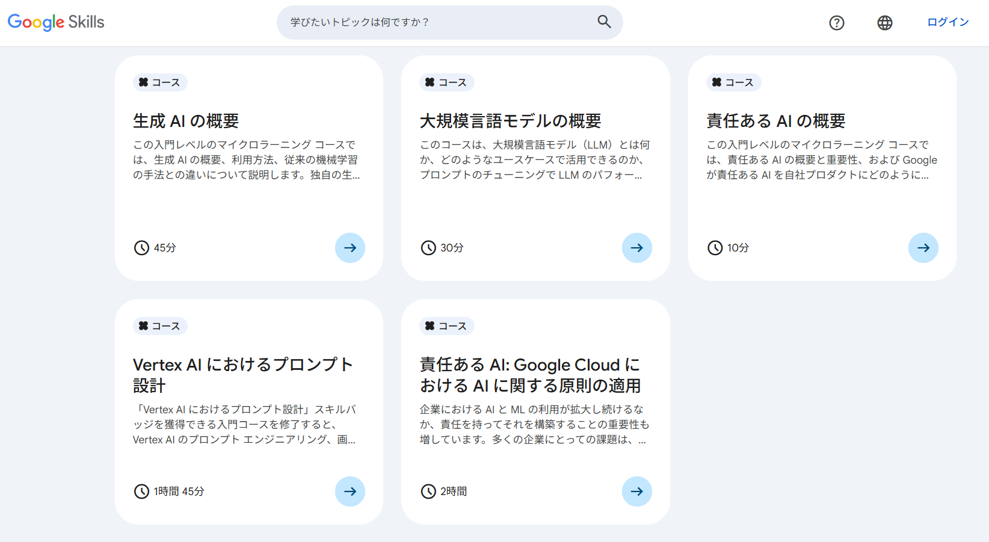This screenshot has height=542, width=989.
Task: Click the clock icon showing 2時間
Action: click(428, 491)
